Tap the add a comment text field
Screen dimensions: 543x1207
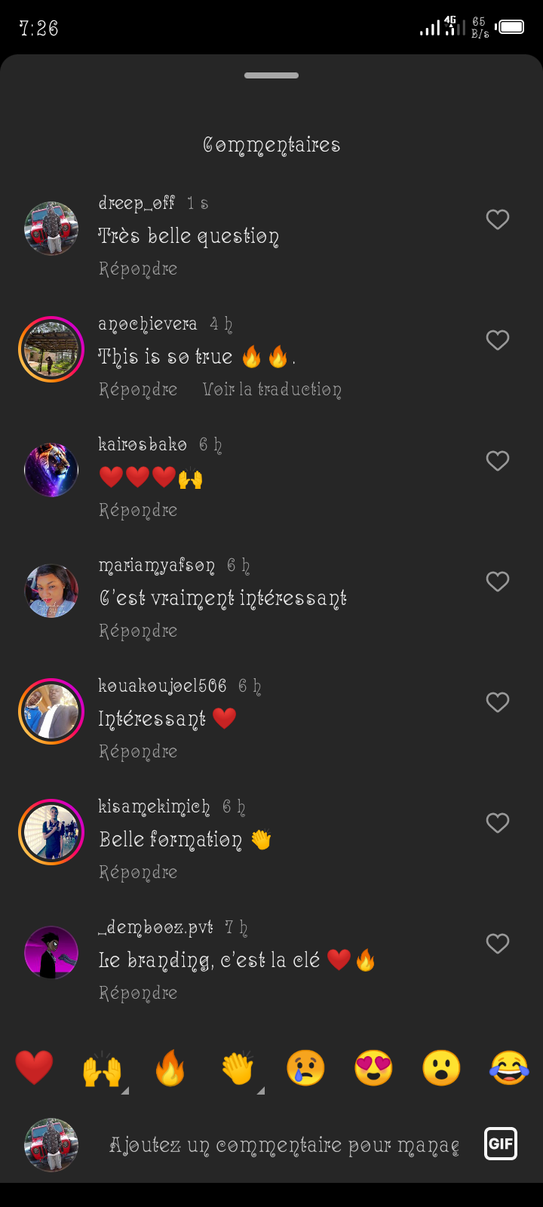point(284,1145)
